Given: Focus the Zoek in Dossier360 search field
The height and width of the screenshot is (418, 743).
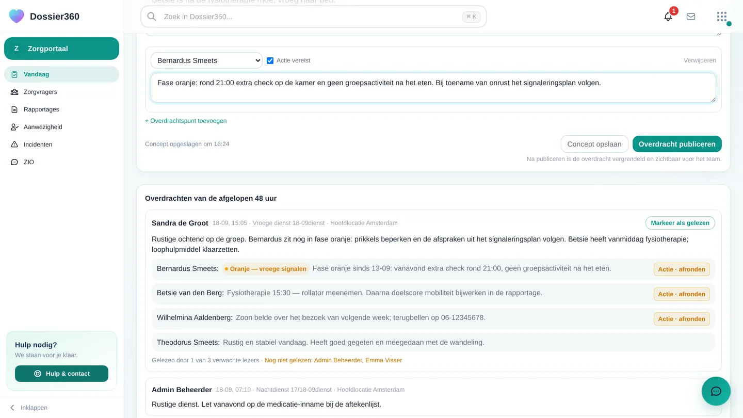Looking at the screenshot, I should click(x=314, y=17).
